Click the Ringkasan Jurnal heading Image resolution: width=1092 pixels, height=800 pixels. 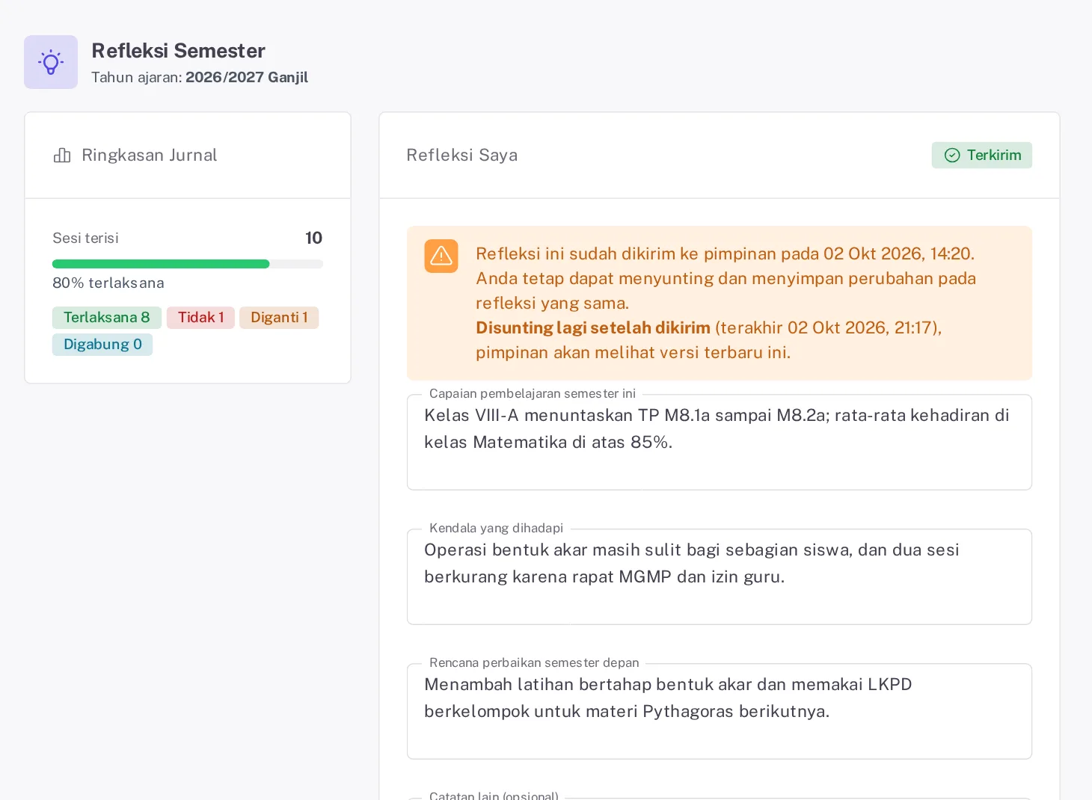click(x=150, y=155)
